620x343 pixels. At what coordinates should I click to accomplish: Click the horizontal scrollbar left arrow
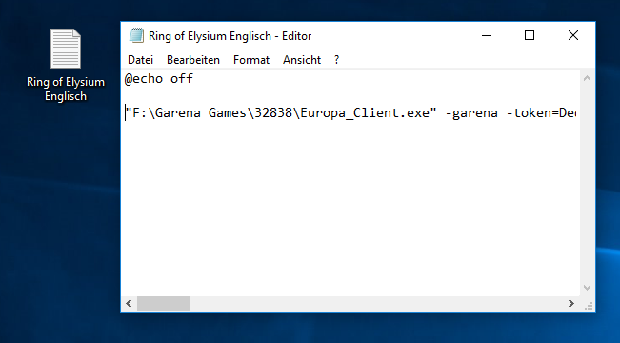tap(129, 303)
